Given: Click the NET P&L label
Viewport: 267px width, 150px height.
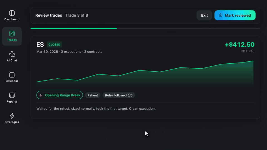Looking at the screenshot, I should [x=248, y=51].
